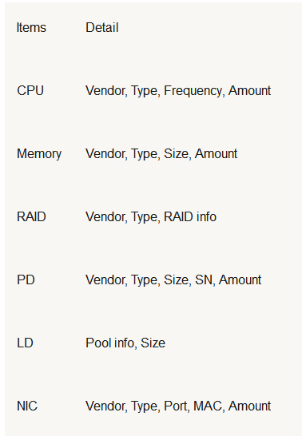Select the Memory row label
306x436 pixels.
(x=39, y=154)
